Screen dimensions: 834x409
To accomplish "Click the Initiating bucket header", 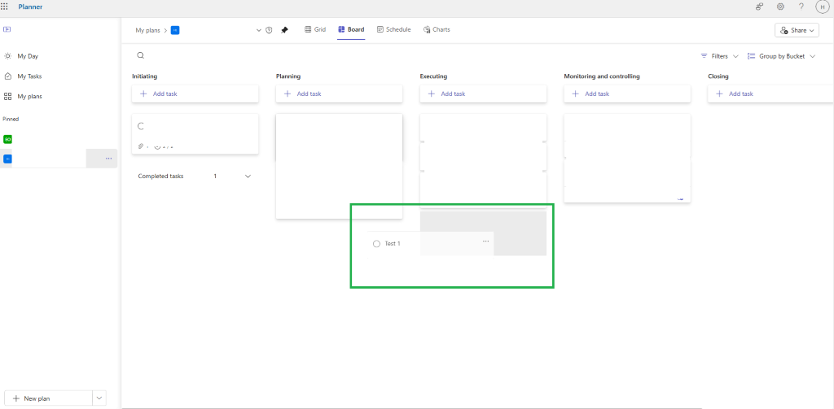I will tap(145, 76).
